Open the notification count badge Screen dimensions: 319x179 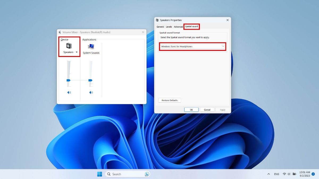[x=313, y=174]
